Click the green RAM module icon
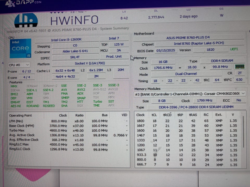Image resolution: width=250 pixels, height=187 pixels. (240, 66)
